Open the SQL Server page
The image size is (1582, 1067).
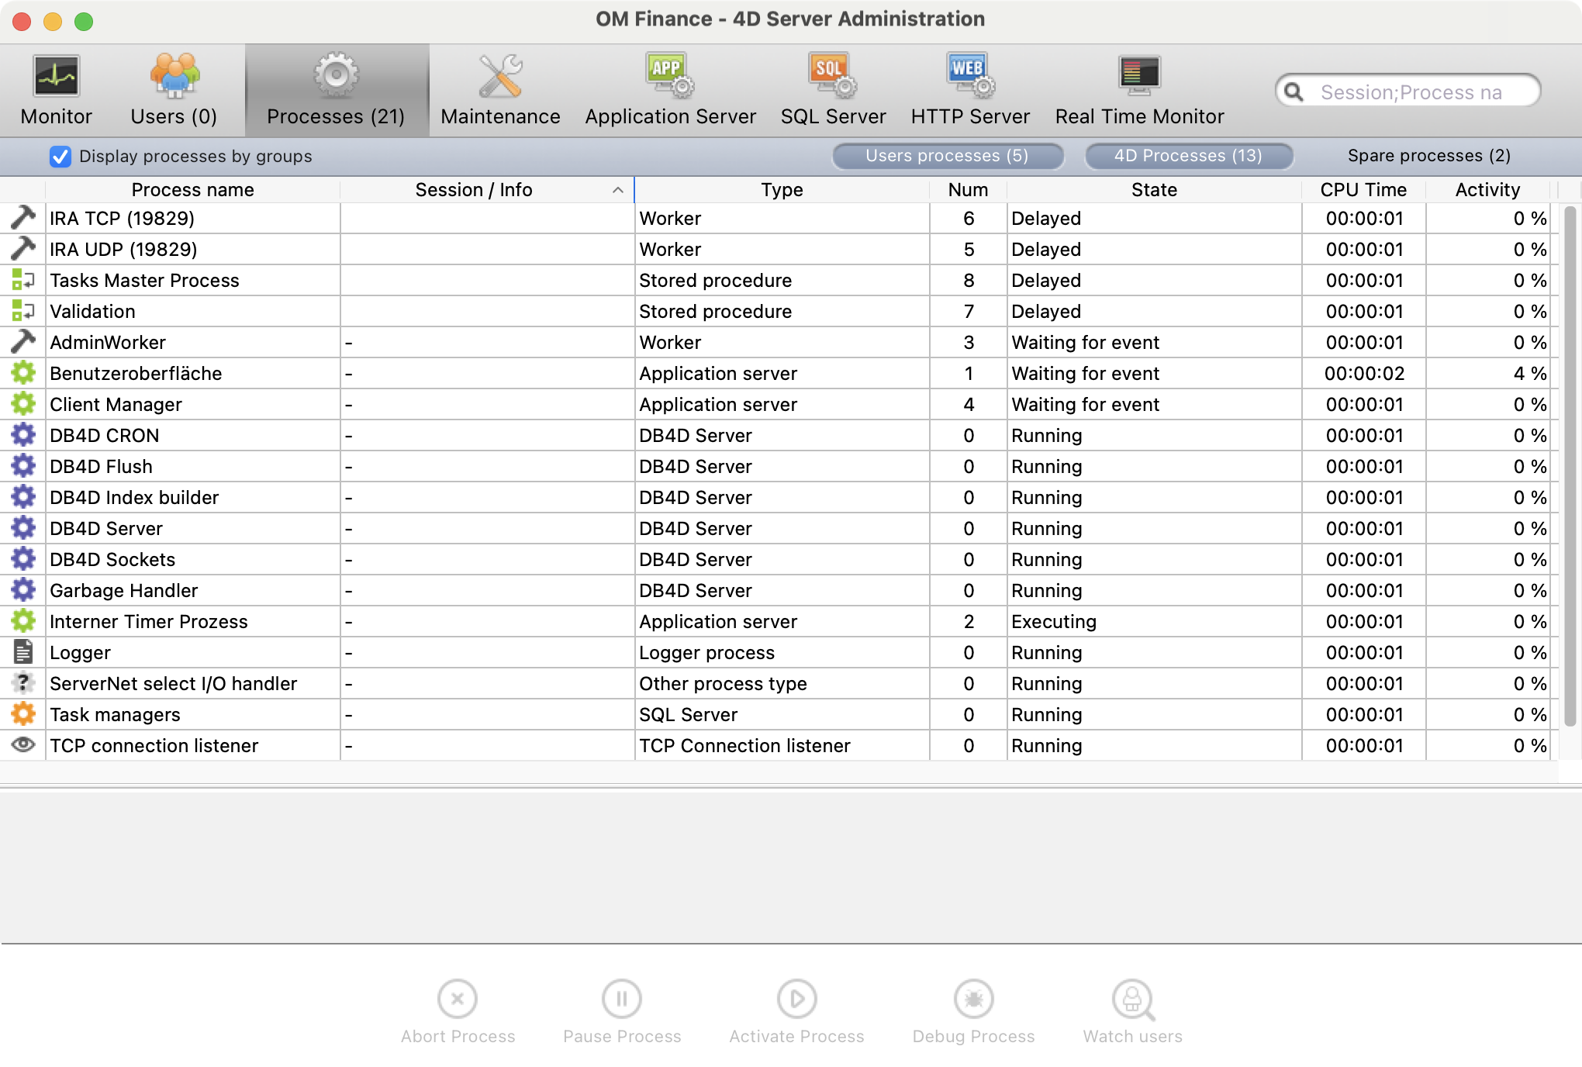click(833, 91)
